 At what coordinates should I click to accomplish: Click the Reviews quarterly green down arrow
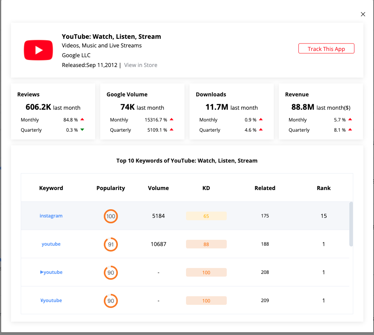click(82, 130)
